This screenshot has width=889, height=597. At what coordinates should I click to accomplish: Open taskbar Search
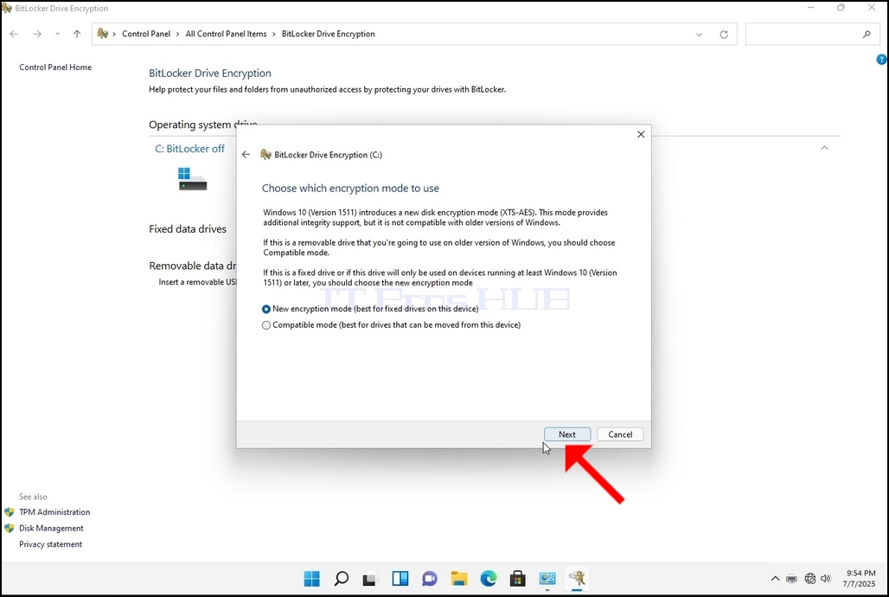[342, 578]
